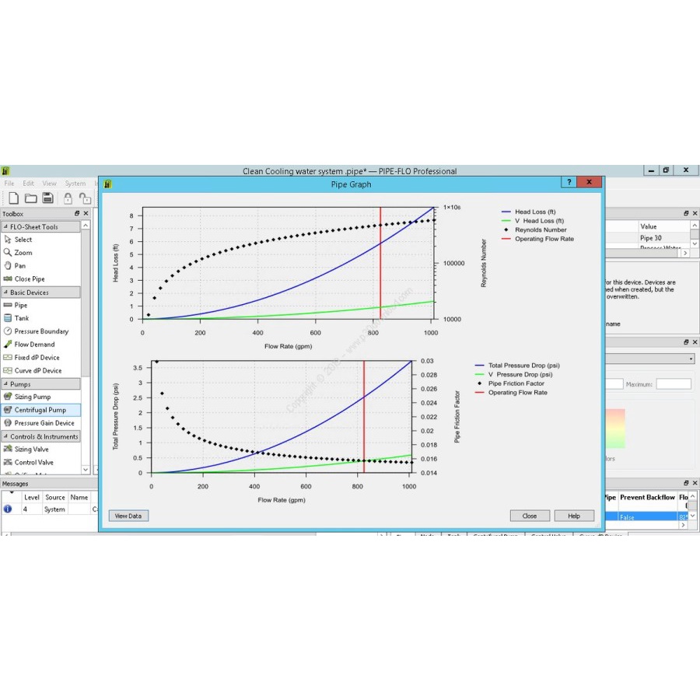
Task: Create a new file from toolbar
Action: 13,198
